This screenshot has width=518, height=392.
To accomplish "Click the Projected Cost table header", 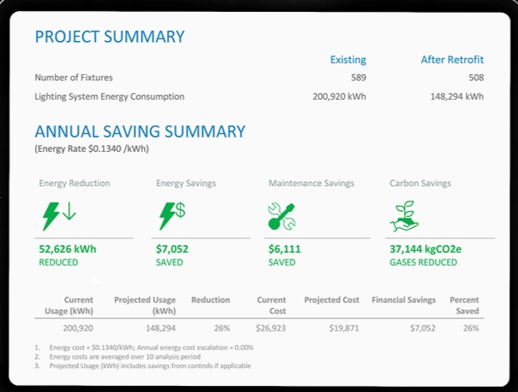I will (331, 300).
